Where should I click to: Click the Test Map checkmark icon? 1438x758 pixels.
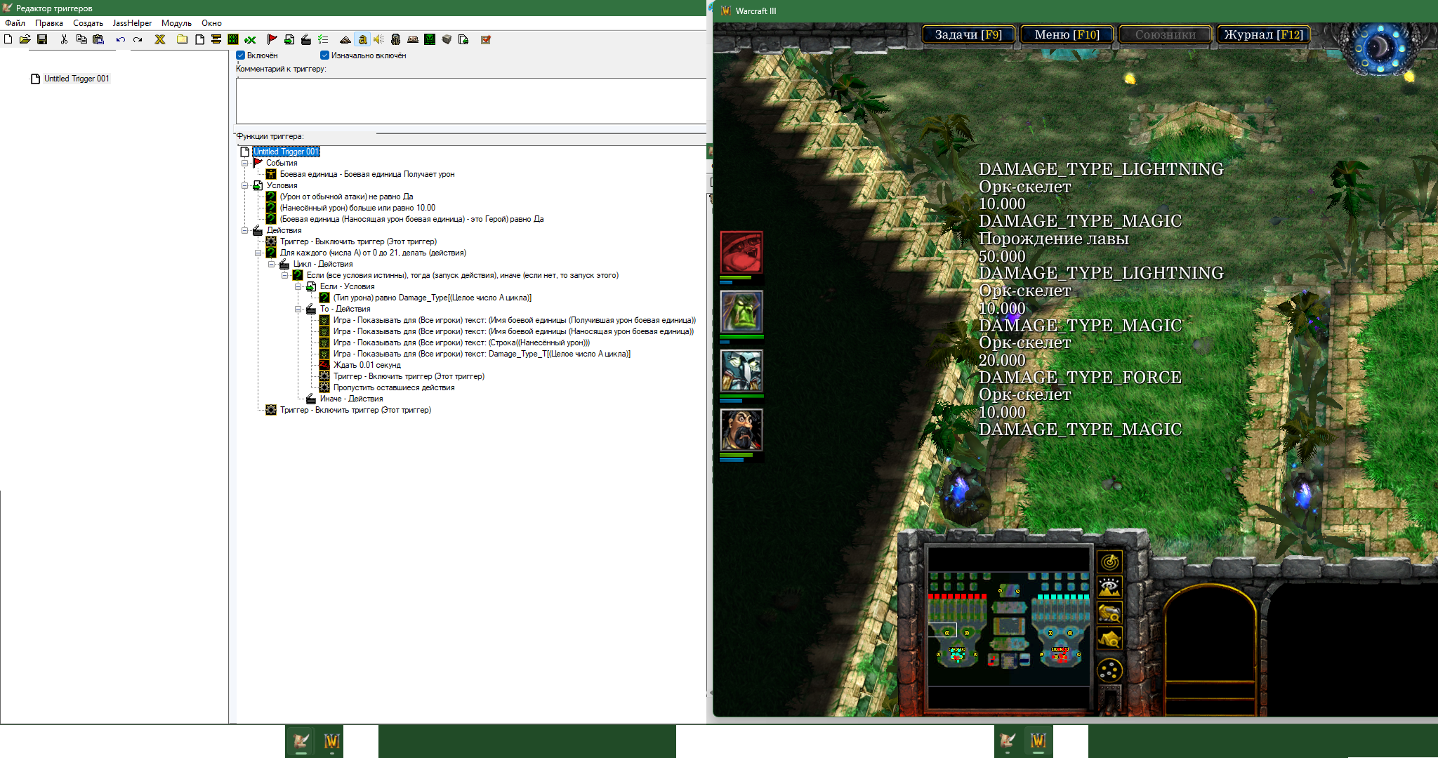[485, 39]
